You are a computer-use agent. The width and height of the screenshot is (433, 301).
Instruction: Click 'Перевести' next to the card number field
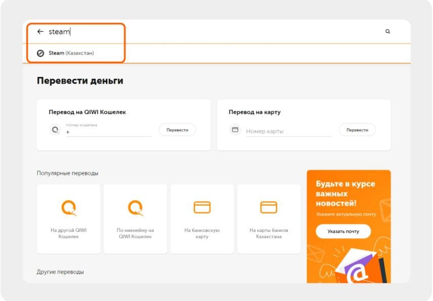(x=357, y=129)
